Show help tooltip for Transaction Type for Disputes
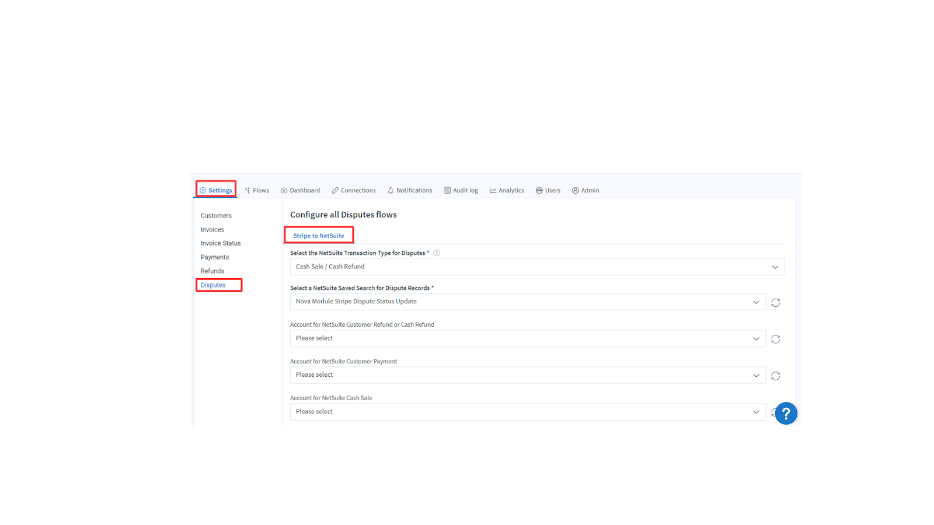This screenshot has width=934, height=525. tap(437, 253)
